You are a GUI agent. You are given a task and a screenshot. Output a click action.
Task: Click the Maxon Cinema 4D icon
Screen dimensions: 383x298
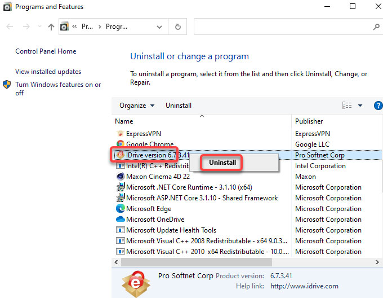(120, 177)
